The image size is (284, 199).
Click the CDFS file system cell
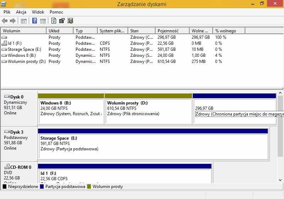coord(105,43)
